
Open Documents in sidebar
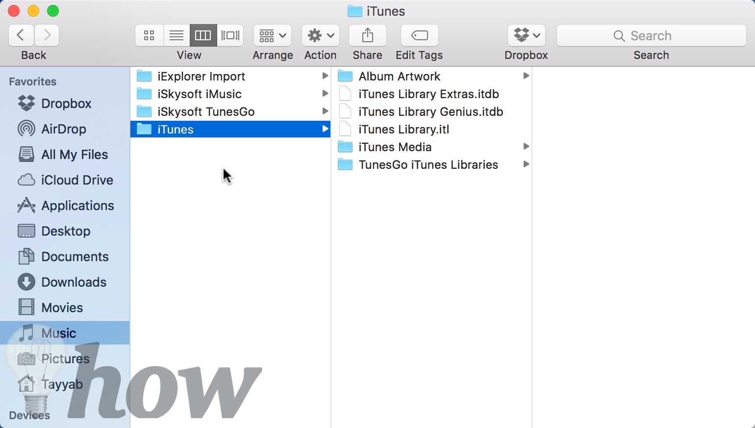click(x=65, y=257)
